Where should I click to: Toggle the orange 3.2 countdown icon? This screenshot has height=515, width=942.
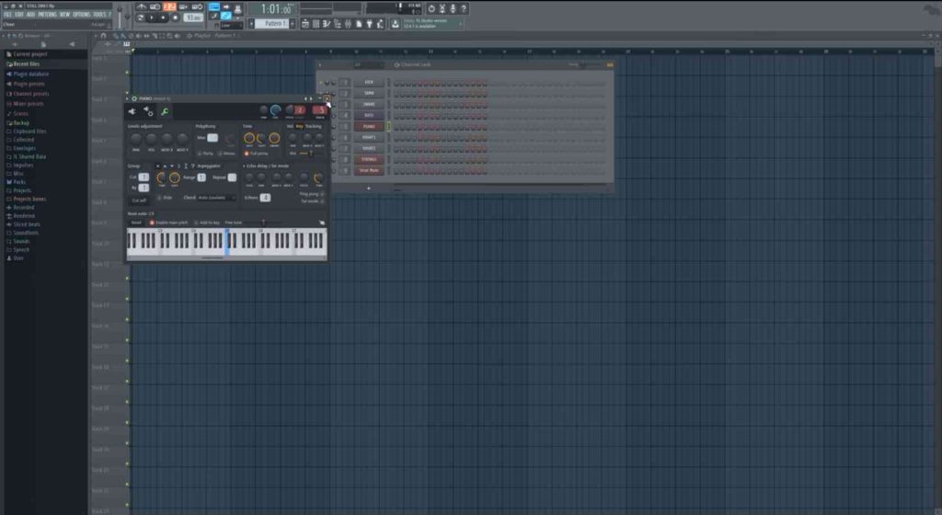pyautogui.click(x=169, y=7)
